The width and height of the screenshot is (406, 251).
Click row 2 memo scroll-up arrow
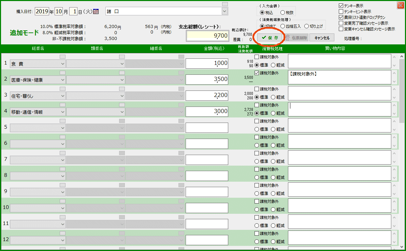coord(394,73)
